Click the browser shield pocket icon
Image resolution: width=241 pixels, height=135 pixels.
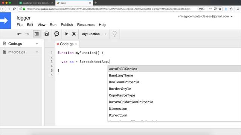pyautogui.click(x=215, y=9)
